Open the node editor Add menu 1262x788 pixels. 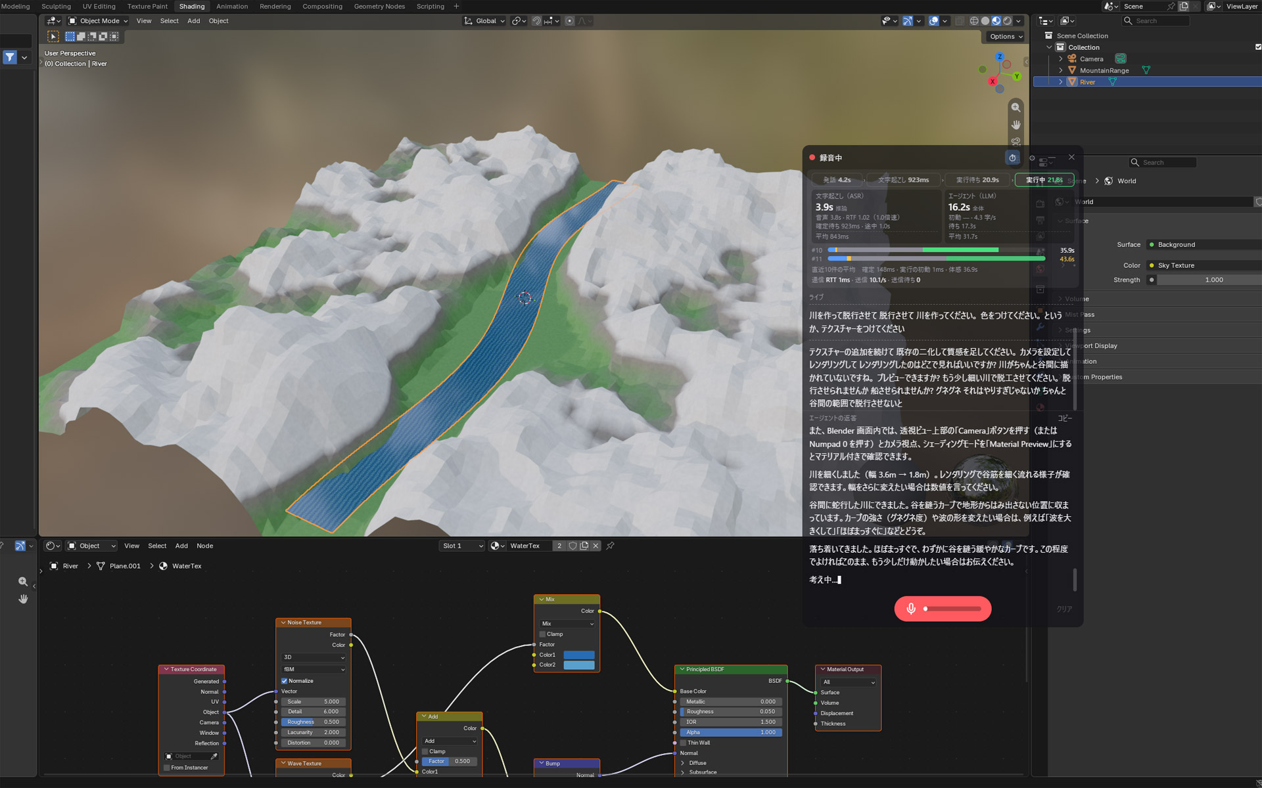click(181, 546)
